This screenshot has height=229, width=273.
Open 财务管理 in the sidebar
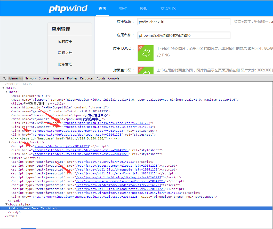[x=65, y=64]
